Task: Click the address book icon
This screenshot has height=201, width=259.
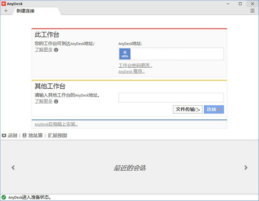Action: click(25, 135)
